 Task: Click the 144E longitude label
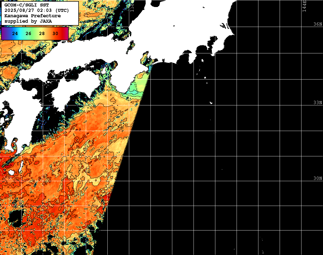pyautogui.click(x=304, y=6)
